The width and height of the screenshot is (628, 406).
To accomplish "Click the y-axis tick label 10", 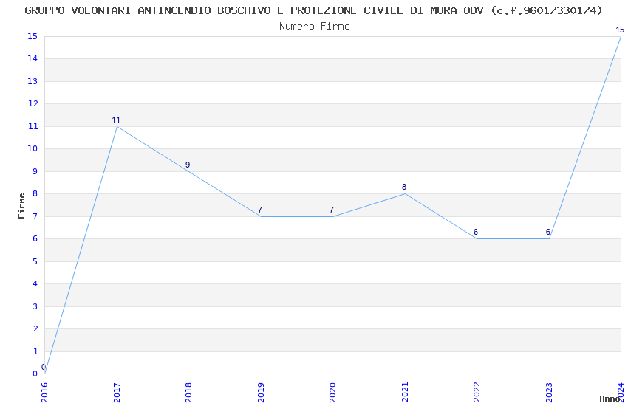I will (x=33, y=149).
